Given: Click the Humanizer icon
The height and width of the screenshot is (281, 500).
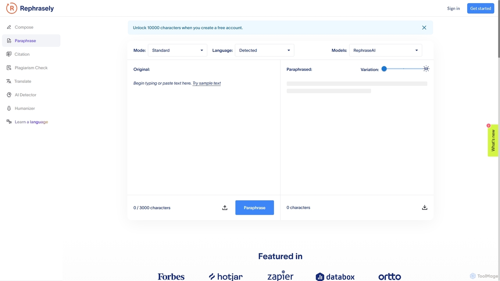Looking at the screenshot, I should 9,108.
